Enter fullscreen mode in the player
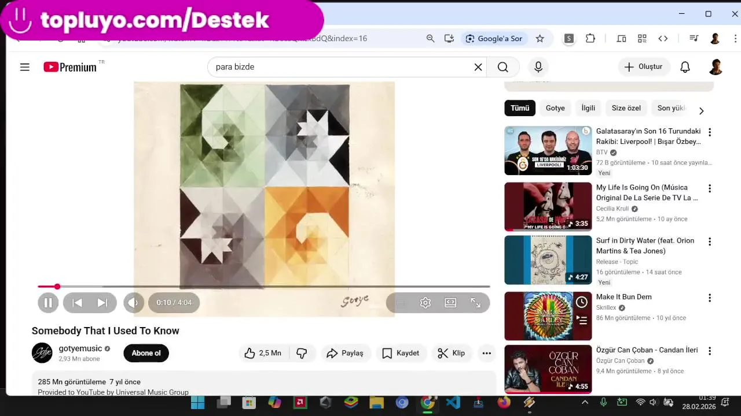 coord(476,303)
